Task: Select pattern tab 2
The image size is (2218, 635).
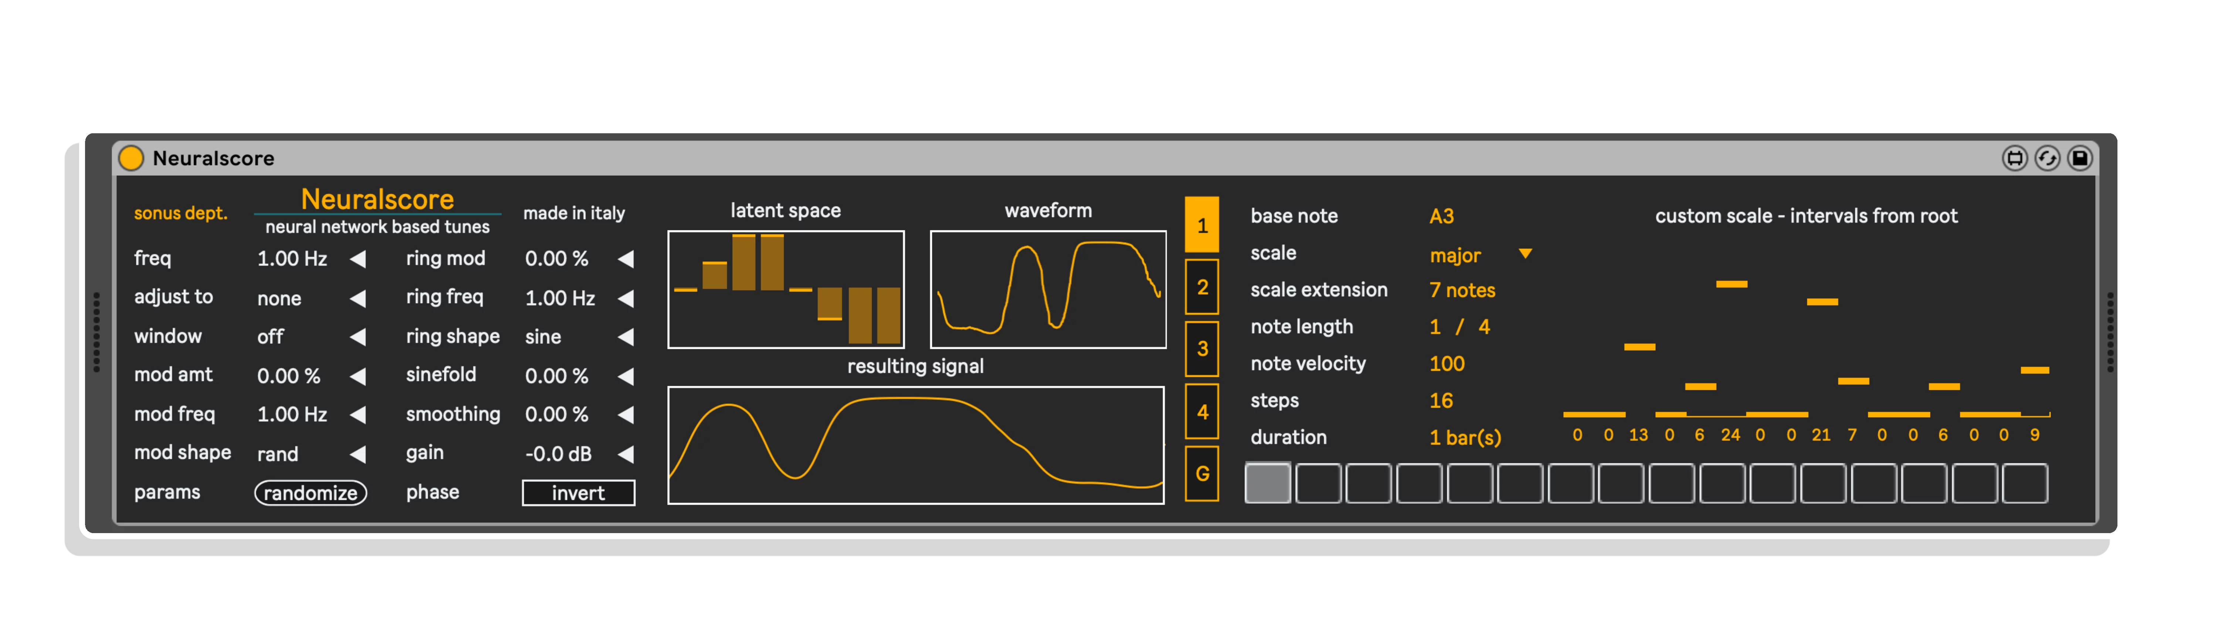Action: (1202, 287)
